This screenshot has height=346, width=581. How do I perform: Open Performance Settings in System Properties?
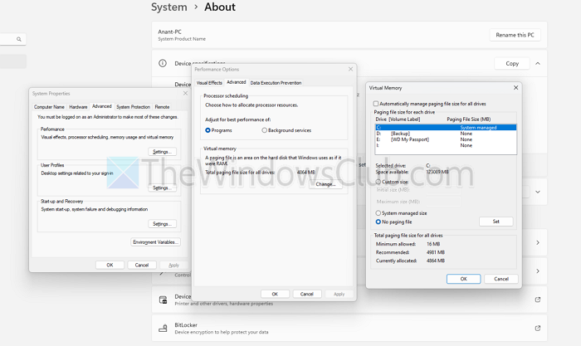[x=163, y=152]
